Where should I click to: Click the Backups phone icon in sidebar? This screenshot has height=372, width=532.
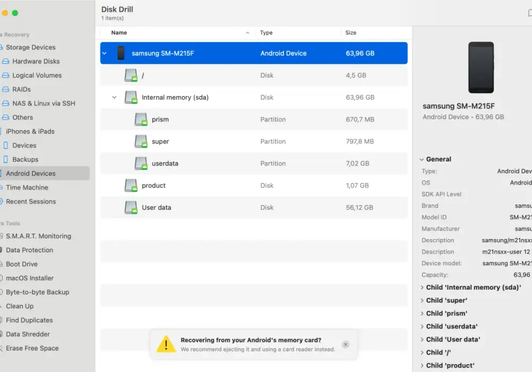(5, 159)
